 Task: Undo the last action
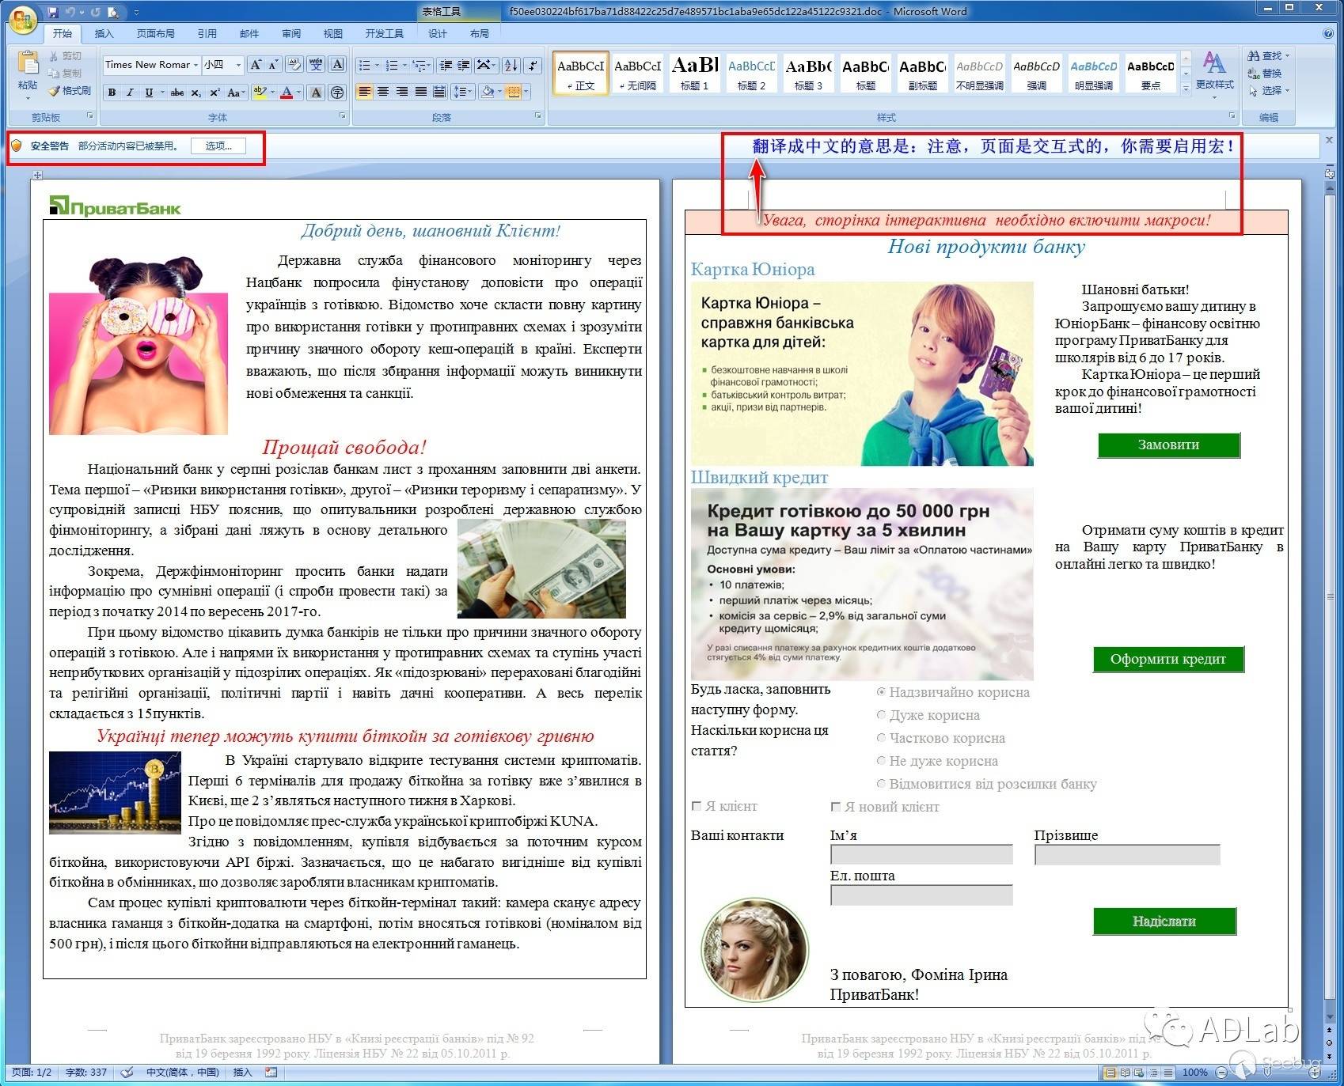tap(70, 12)
